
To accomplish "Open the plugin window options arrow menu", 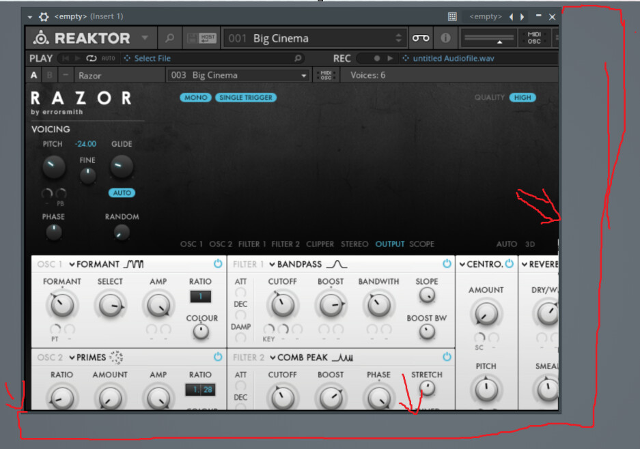I will (30, 17).
